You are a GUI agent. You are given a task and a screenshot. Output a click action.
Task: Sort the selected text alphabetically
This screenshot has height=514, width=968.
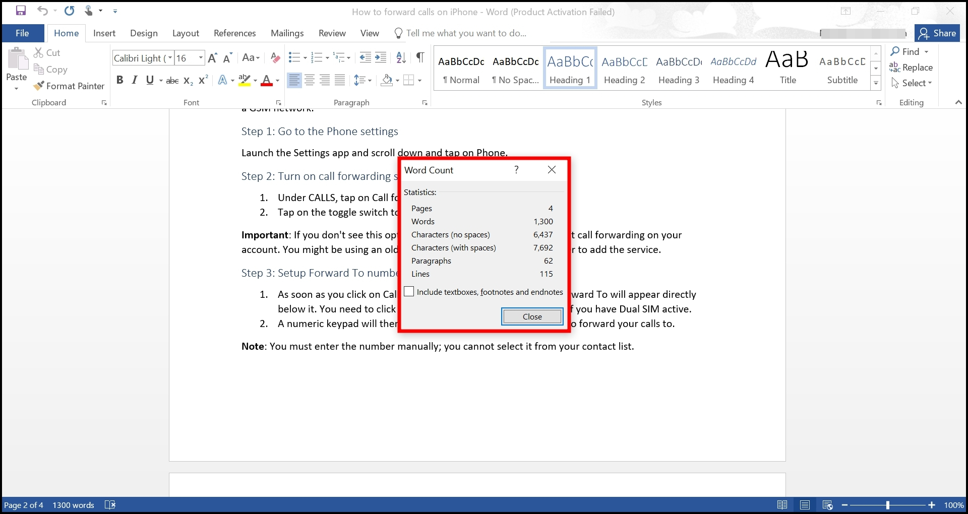pyautogui.click(x=401, y=58)
